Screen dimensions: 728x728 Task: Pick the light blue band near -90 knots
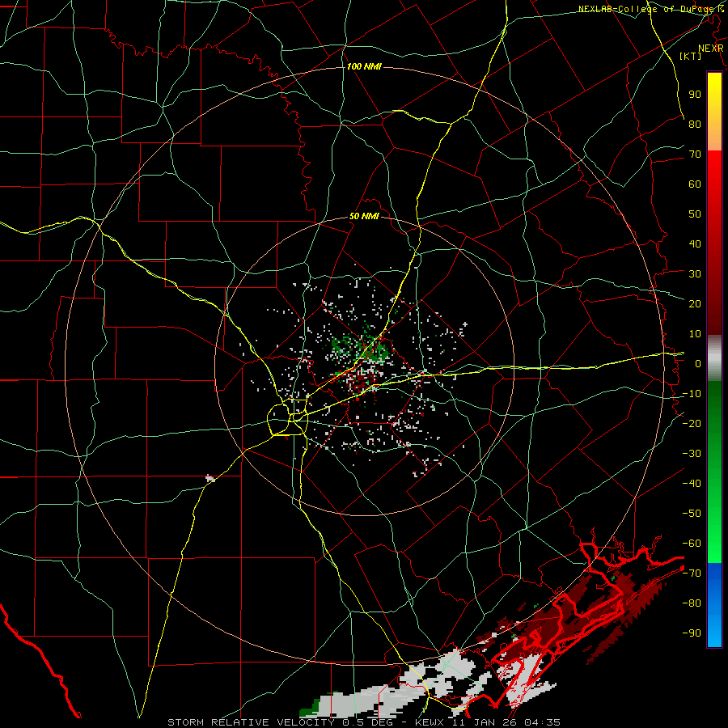point(714,632)
